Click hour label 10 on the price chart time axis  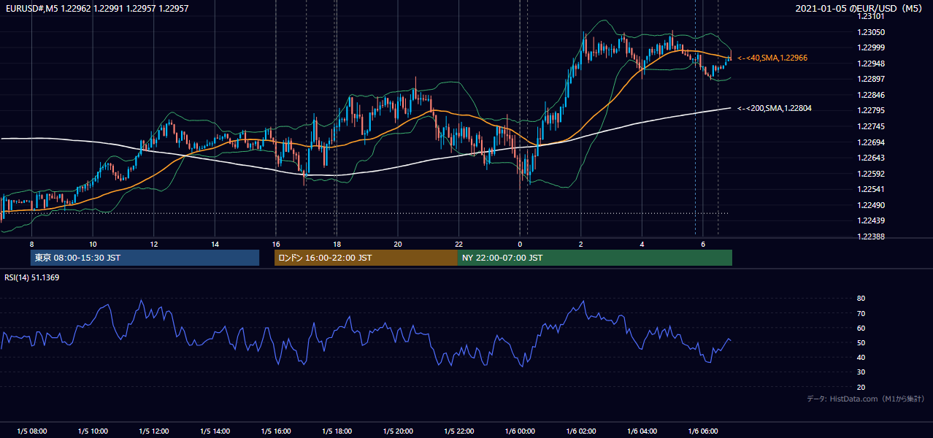click(x=93, y=244)
